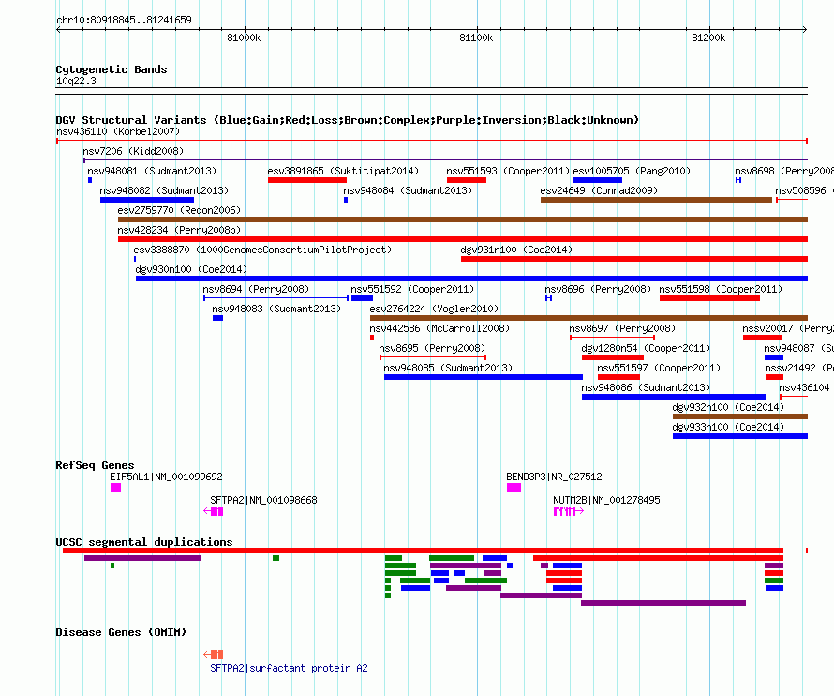Select the NUTM2B|NM_001278495 label
The width and height of the screenshot is (834, 696).
606,500
